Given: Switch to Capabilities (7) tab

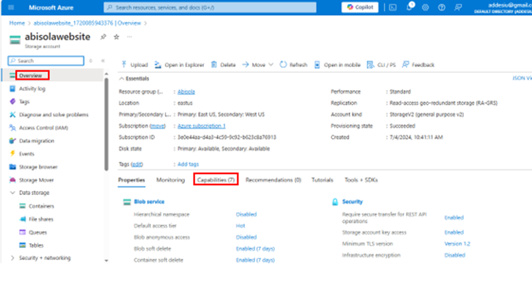Looking at the screenshot, I should point(216,180).
